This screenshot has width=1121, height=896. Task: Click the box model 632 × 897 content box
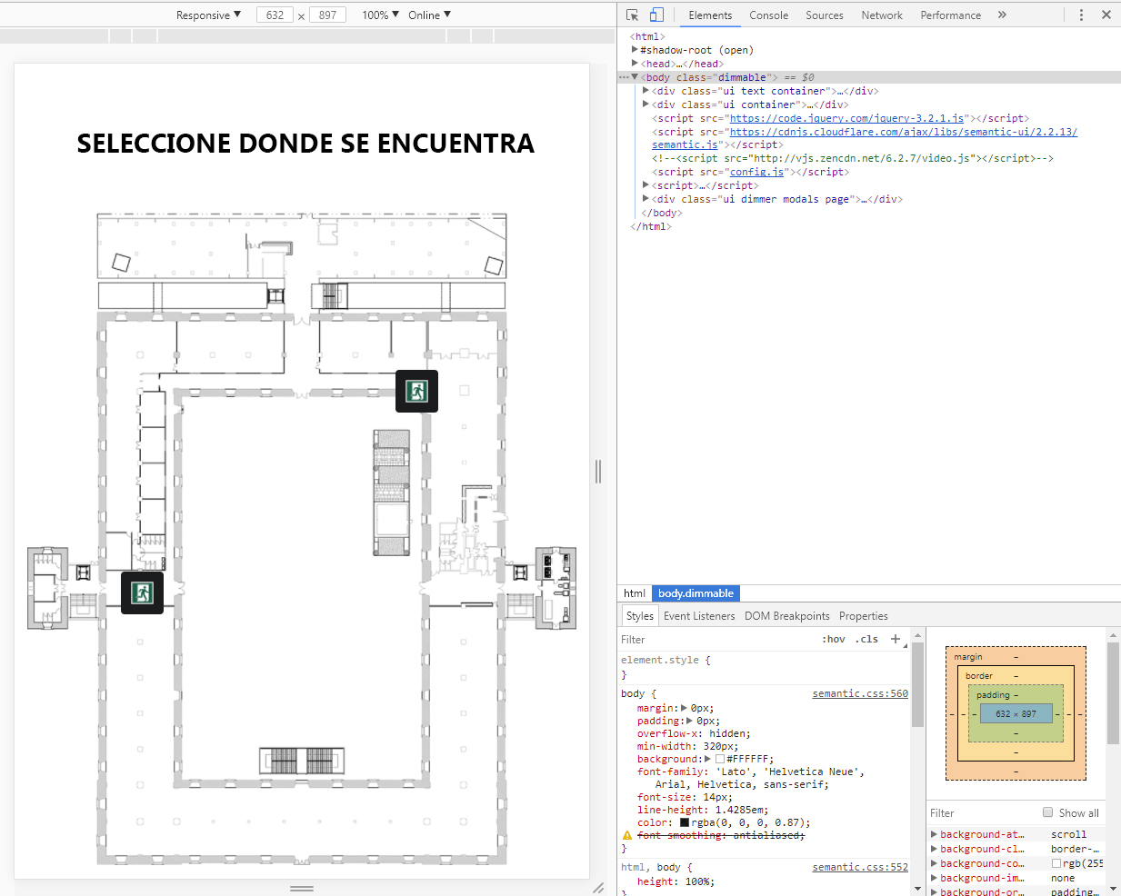click(x=1016, y=713)
